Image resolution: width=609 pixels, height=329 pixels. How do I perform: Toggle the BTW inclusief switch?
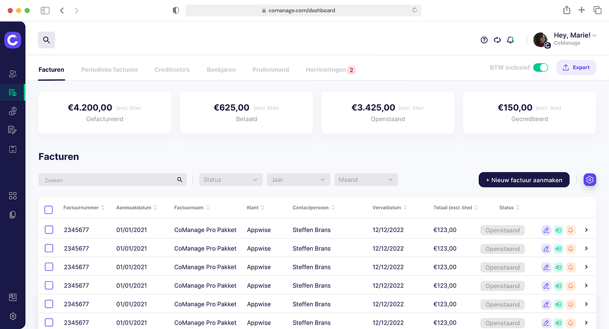pyautogui.click(x=540, y=67)
